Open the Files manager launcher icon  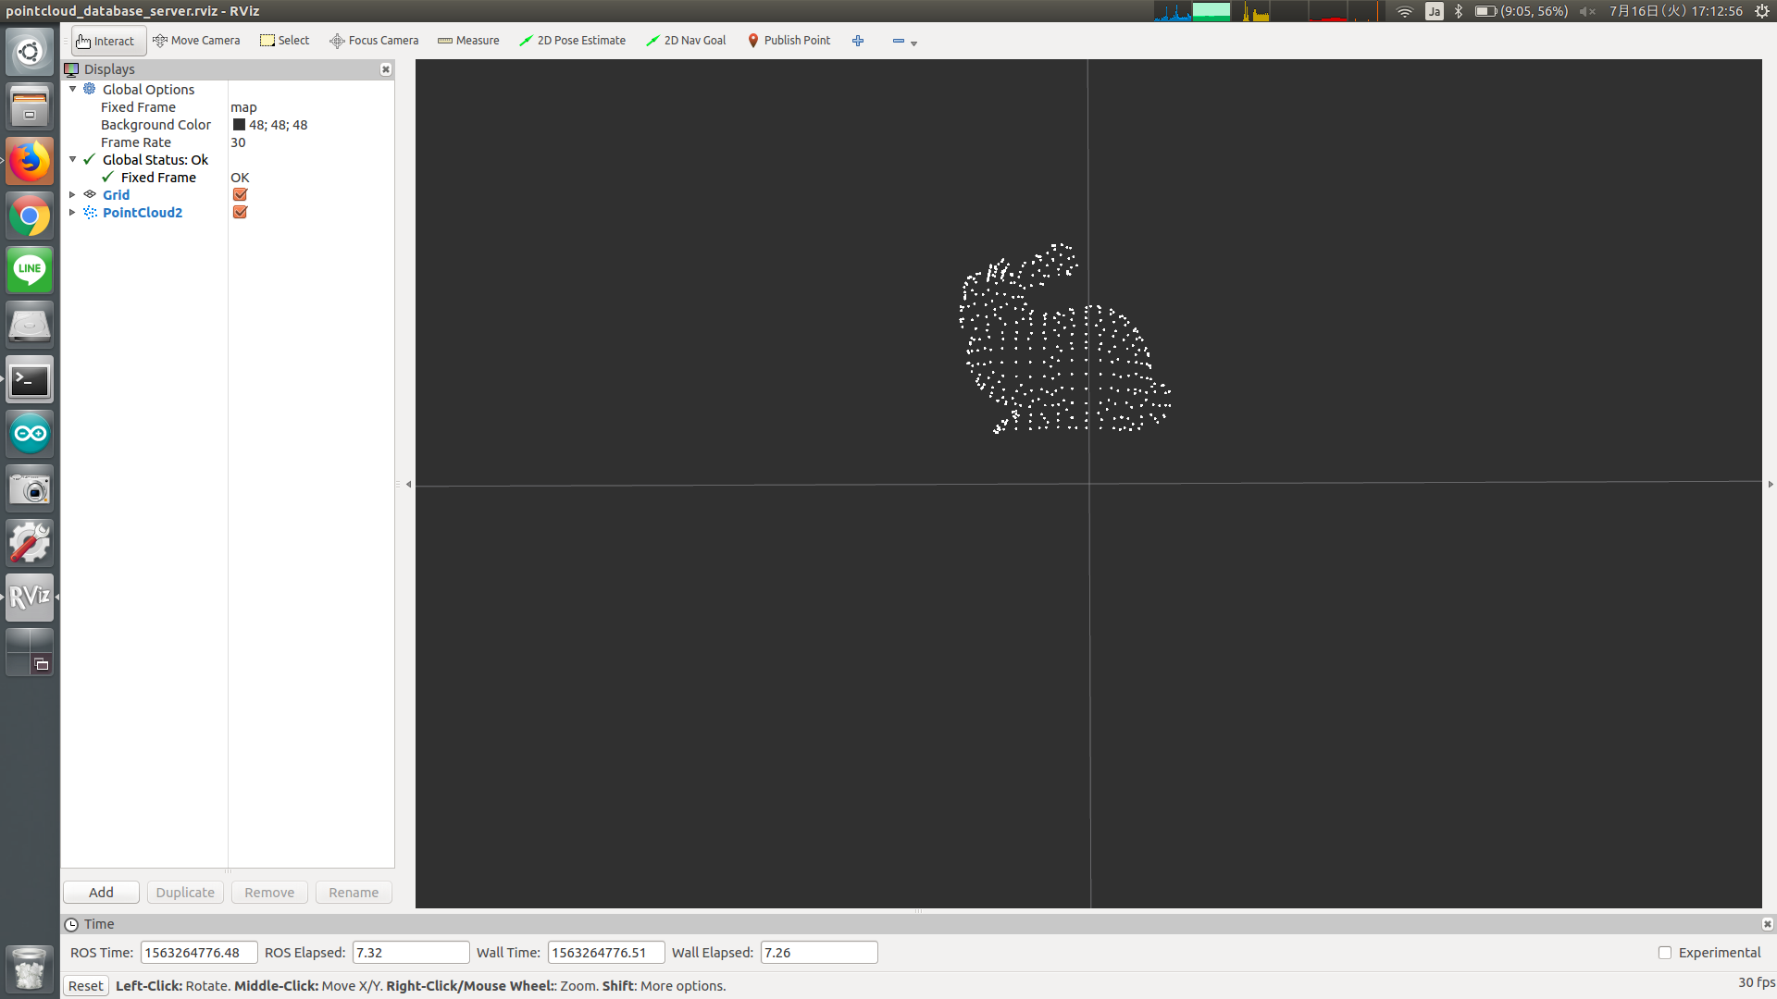(x=30, y=106)
